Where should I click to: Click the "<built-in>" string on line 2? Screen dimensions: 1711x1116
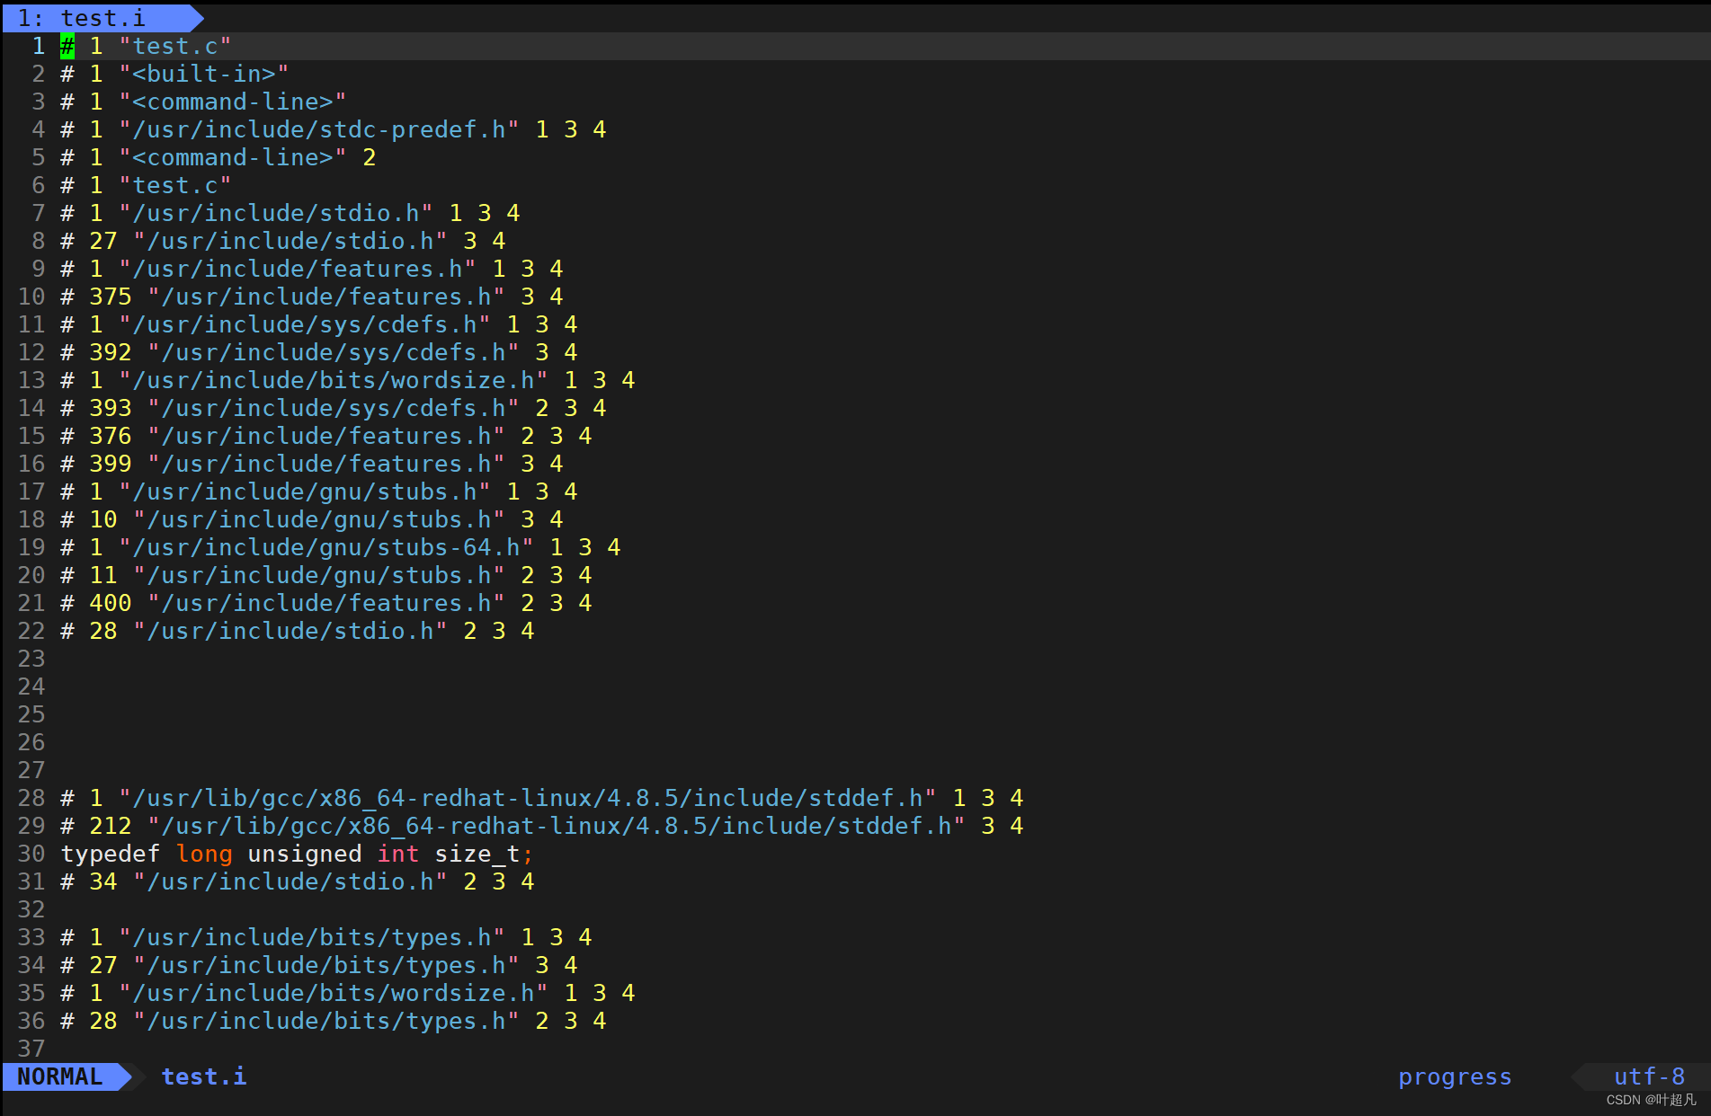pyautogui.click(x=204, y=74)
